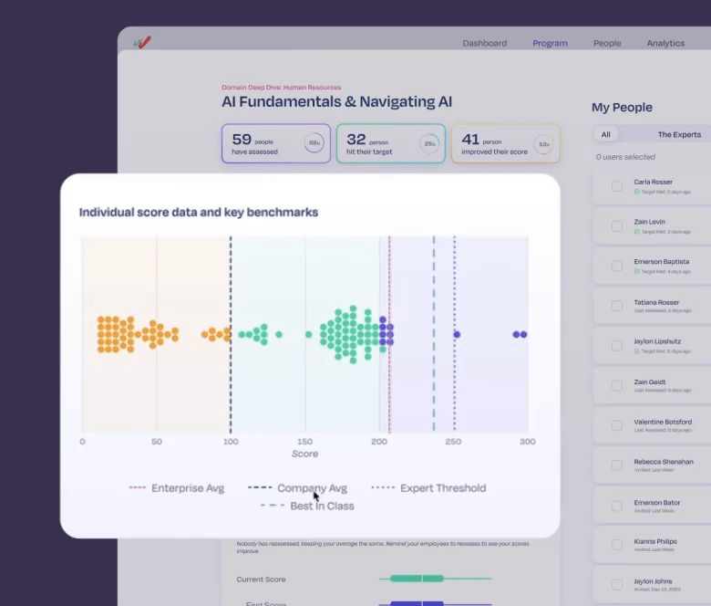Toggle Expert Threshold in the chart legend
Screen dimensions: 711x606
(x=428, y=488)
